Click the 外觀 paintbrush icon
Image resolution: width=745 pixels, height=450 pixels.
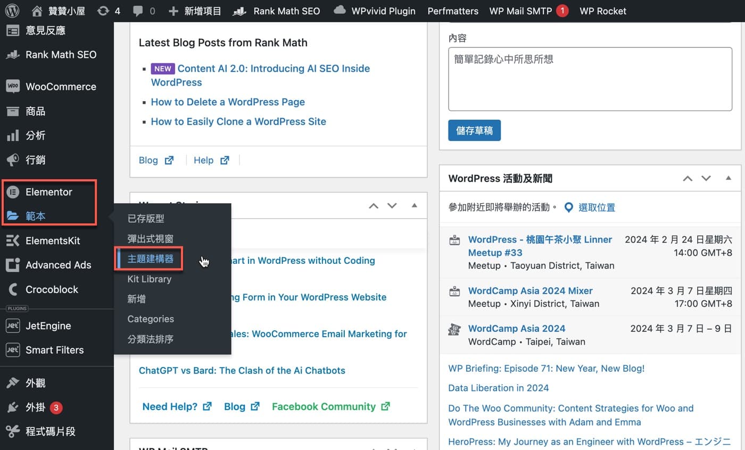coord(13,383)
